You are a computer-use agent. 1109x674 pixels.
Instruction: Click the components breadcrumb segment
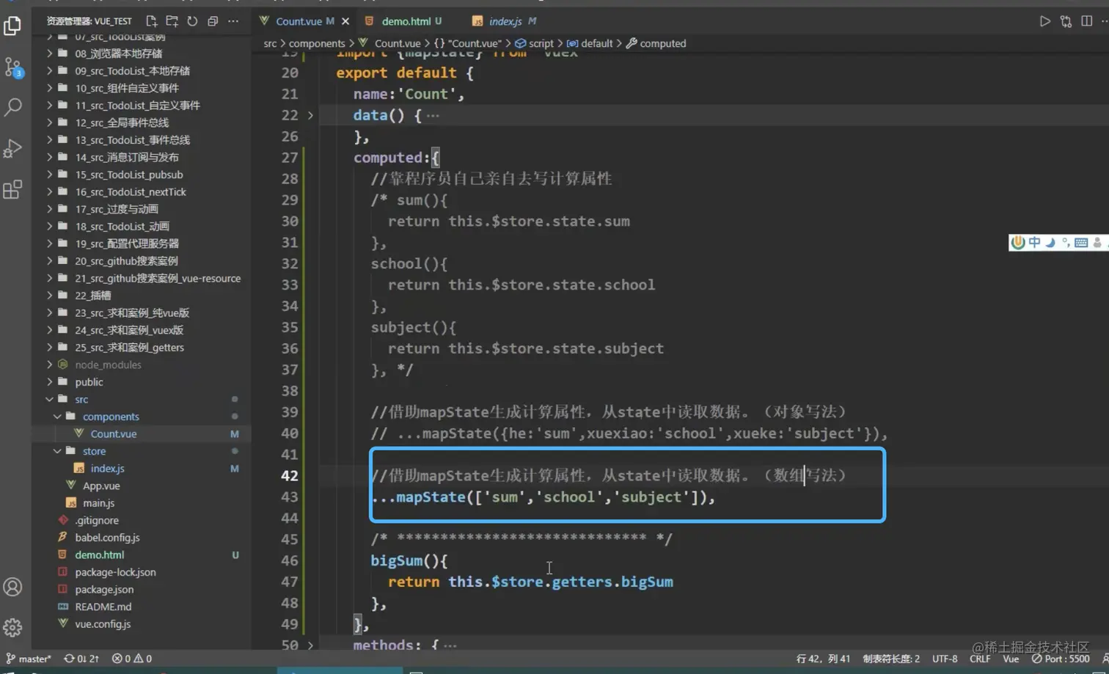coord(317,43)
